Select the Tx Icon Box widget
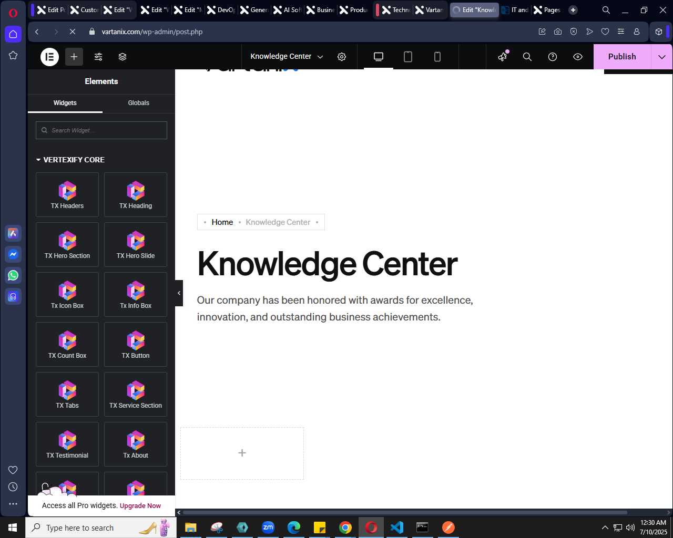Screen dimensions: 673x538 [x=67, y=294]
